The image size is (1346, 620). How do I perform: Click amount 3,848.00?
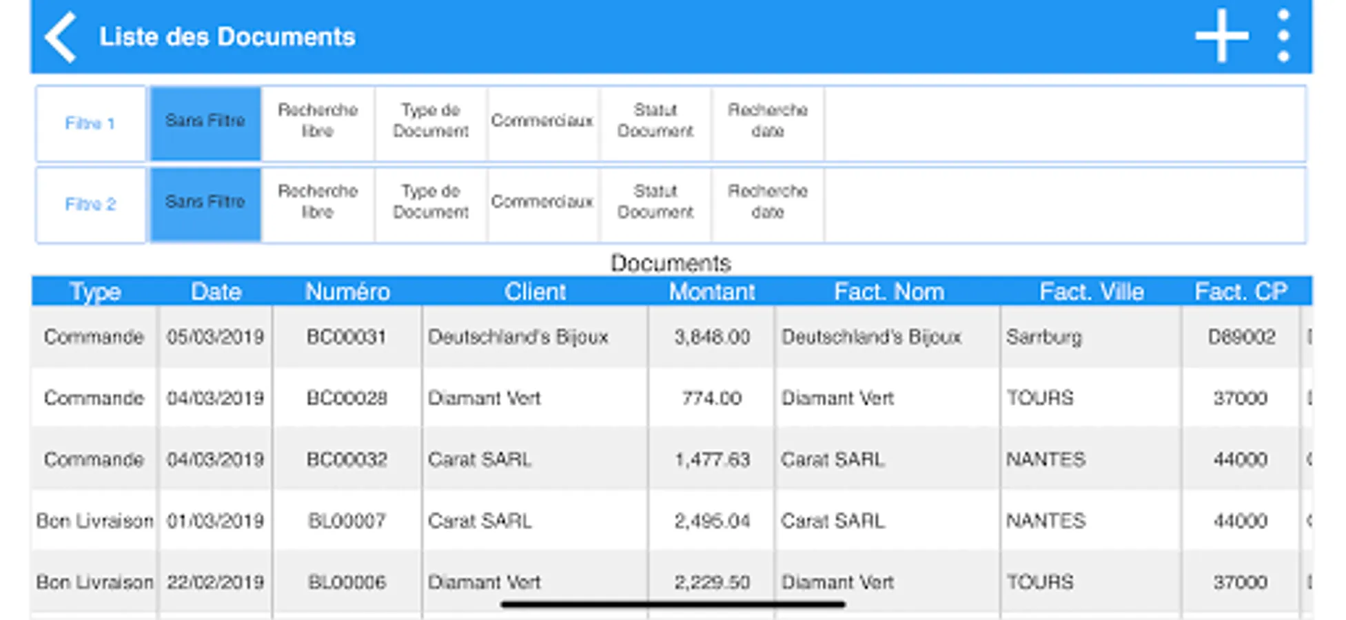pyautogui.click(x=712, y=337)
